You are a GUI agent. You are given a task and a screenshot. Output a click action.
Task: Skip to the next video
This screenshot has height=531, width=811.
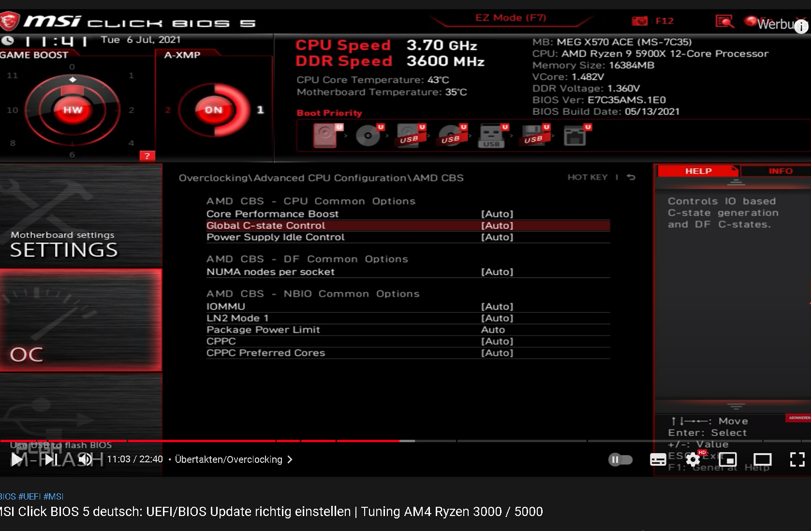click(x=51, y=459)
